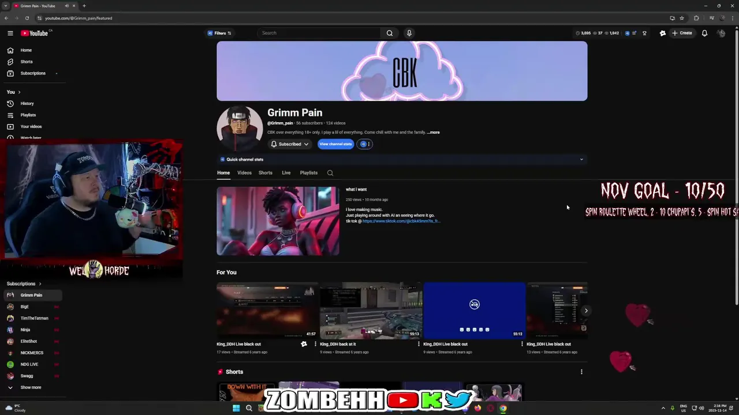Open the 'what i want' video title
The height and width of the screenshot is (415, 739).
pyautogui.click(x=356, y=190)
